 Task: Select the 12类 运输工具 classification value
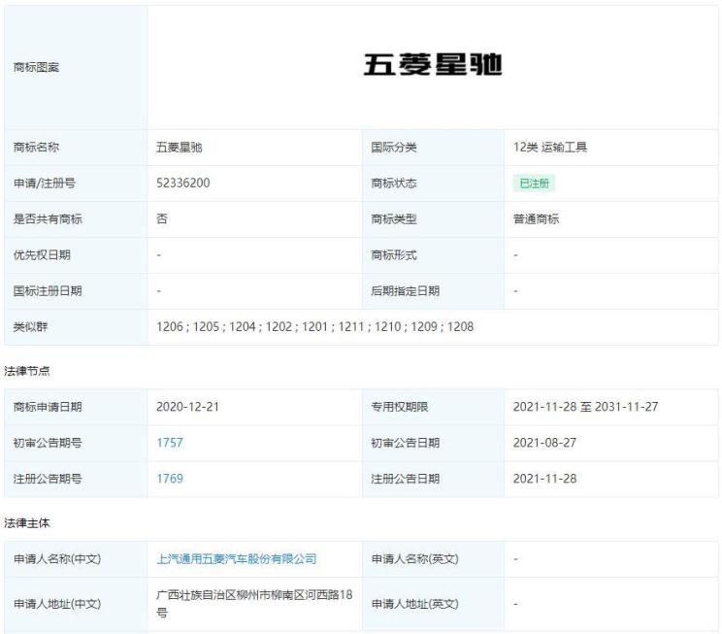[549, 148]
